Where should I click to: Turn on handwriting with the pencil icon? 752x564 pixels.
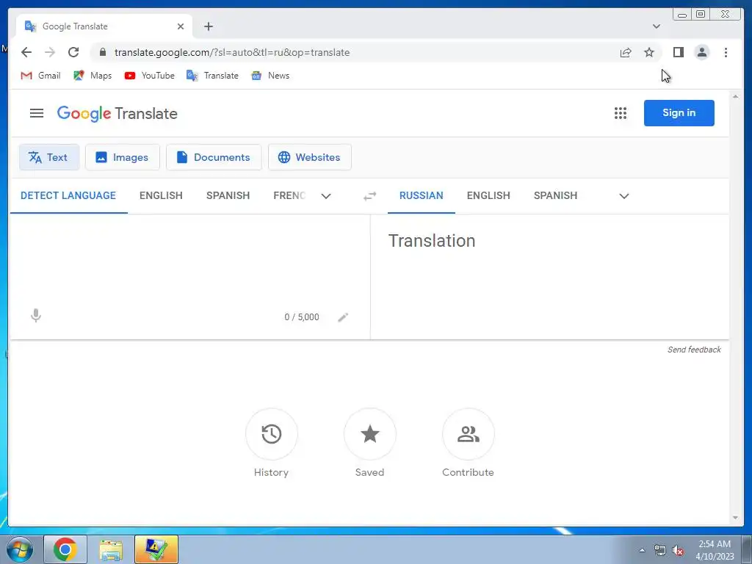point(343,317)
